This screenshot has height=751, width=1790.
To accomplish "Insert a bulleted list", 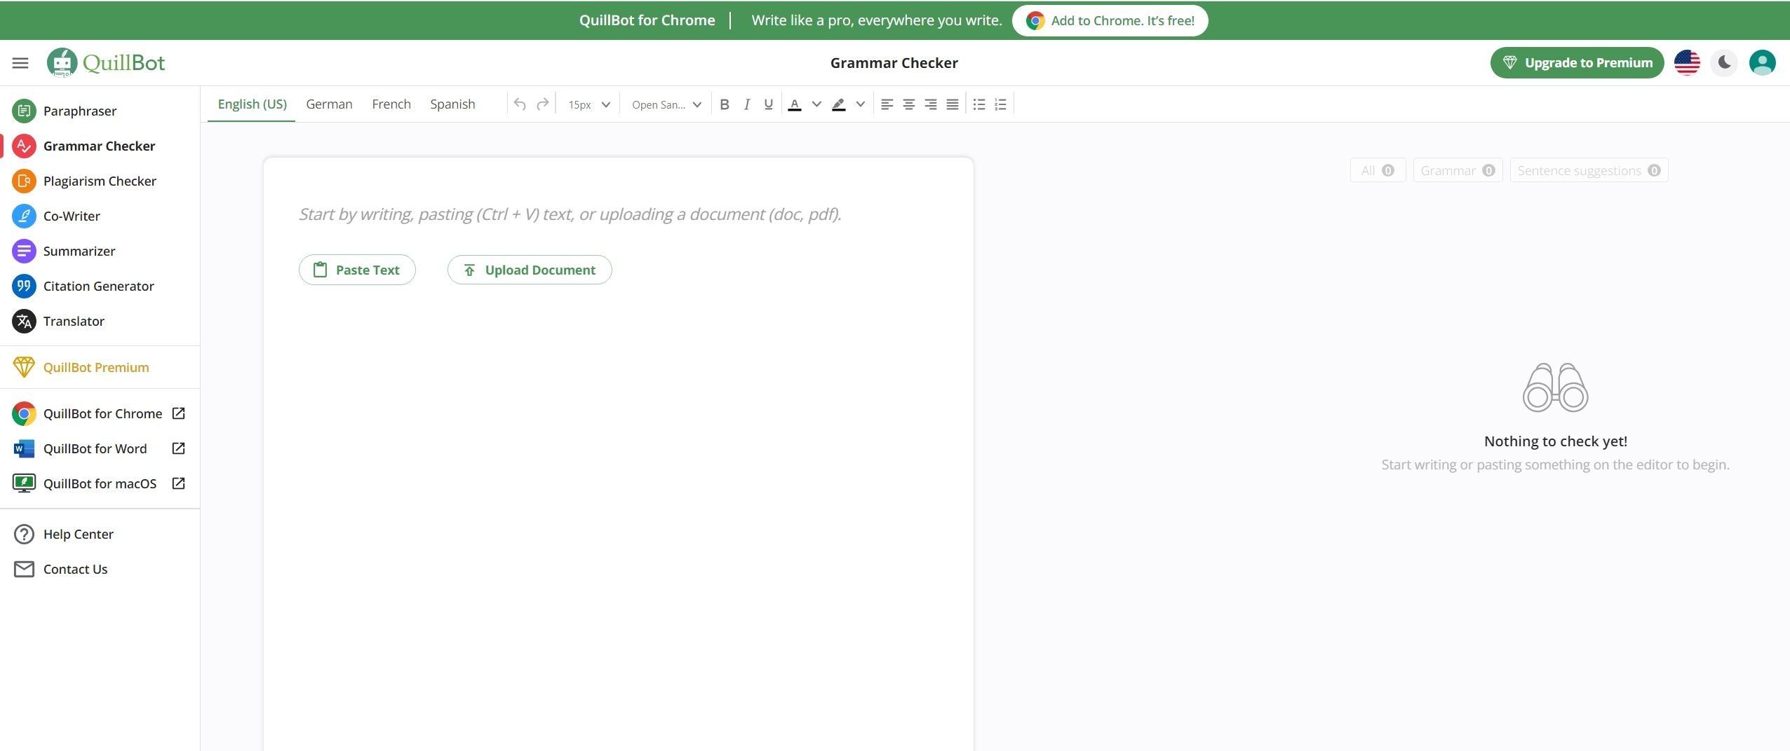I will (979, 104).
